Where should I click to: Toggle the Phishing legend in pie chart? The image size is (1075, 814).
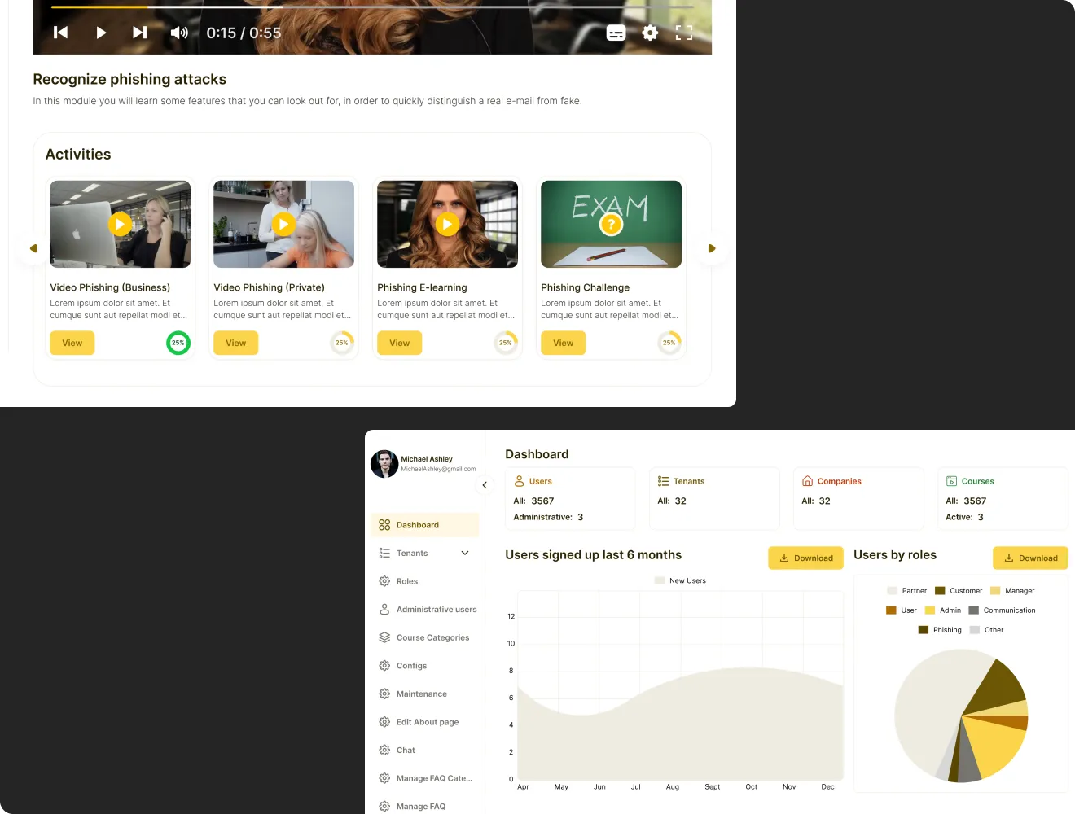coord(940,630)
